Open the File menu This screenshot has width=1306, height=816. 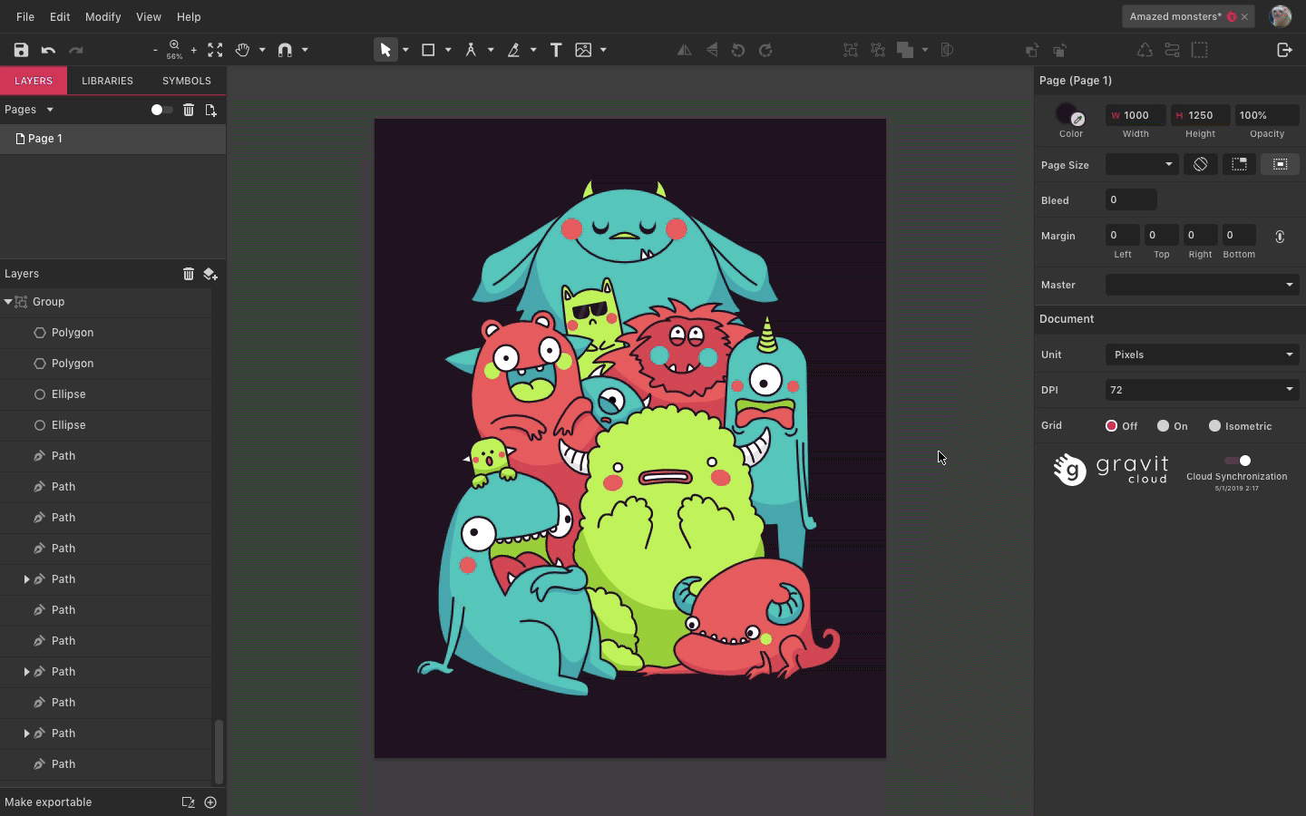click(25, 16)
